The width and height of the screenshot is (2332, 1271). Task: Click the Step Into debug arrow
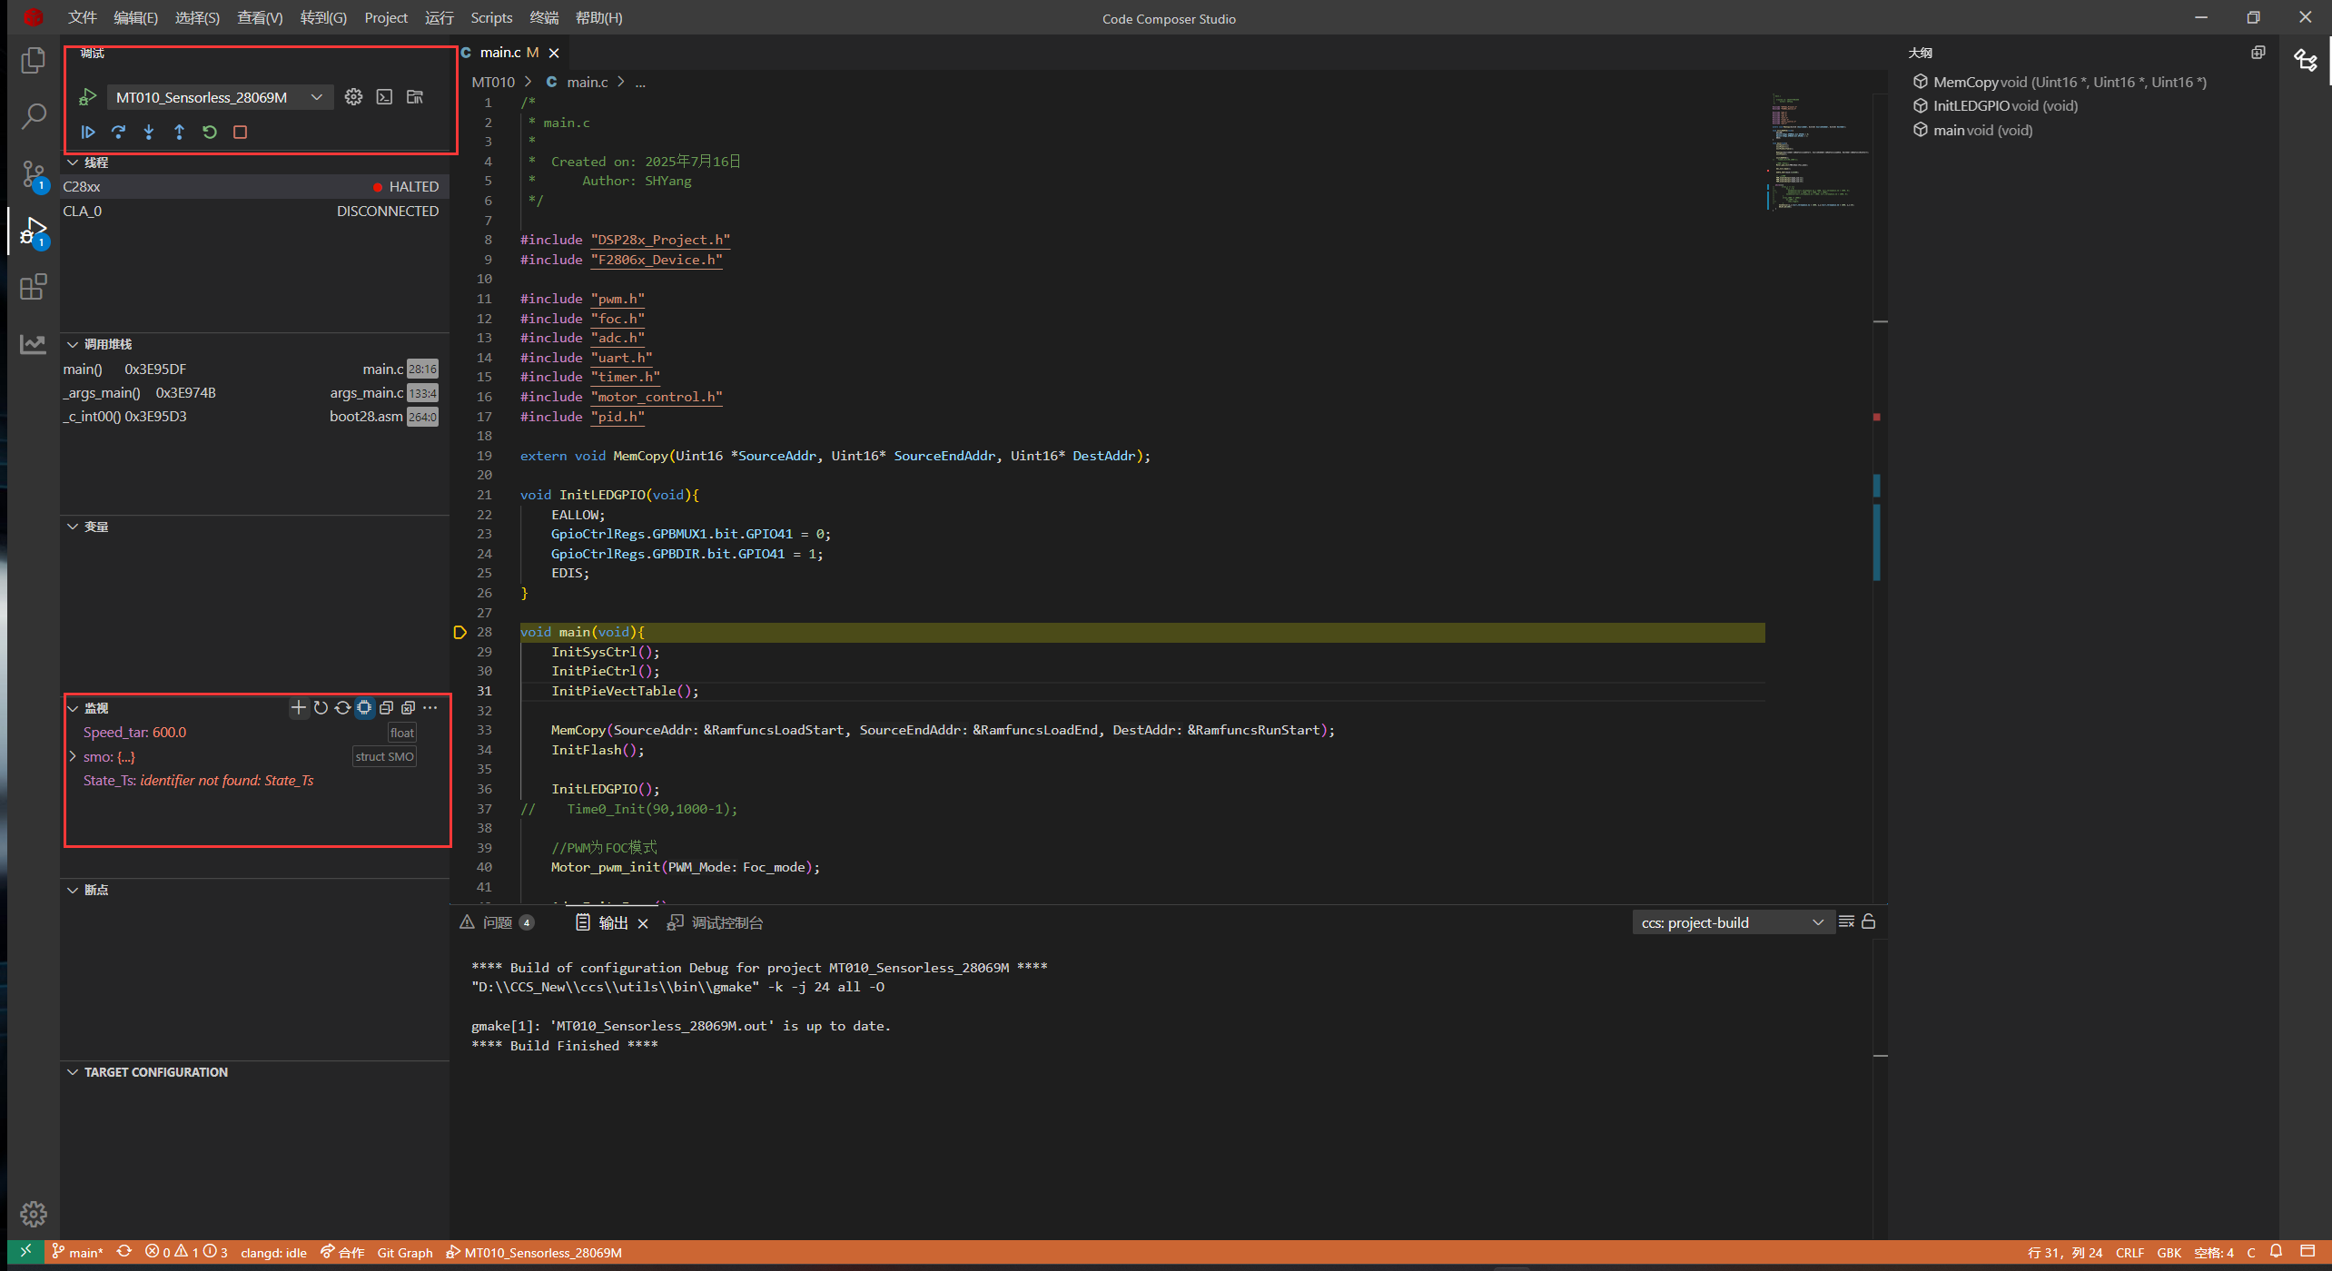click(149, 132)
